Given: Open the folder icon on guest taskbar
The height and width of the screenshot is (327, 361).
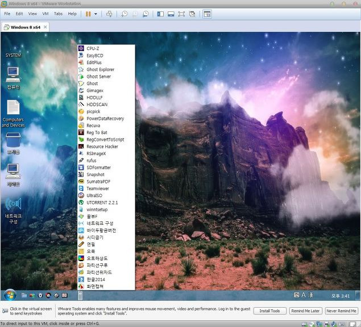Looking at the screenshot, I should point(24,295).
